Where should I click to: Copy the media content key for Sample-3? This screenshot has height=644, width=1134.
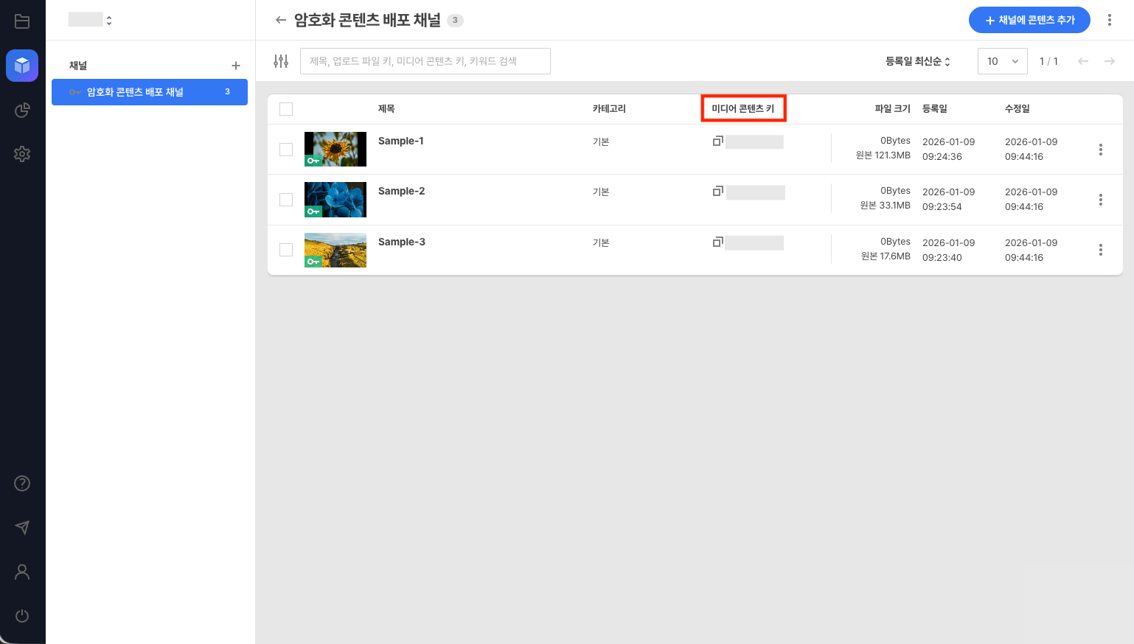[x=717, y=242]
